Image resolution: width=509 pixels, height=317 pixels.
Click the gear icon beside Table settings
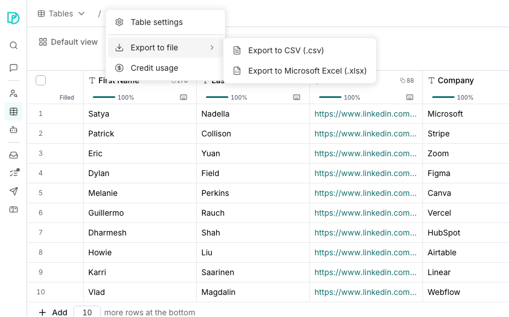coord(119,22)
